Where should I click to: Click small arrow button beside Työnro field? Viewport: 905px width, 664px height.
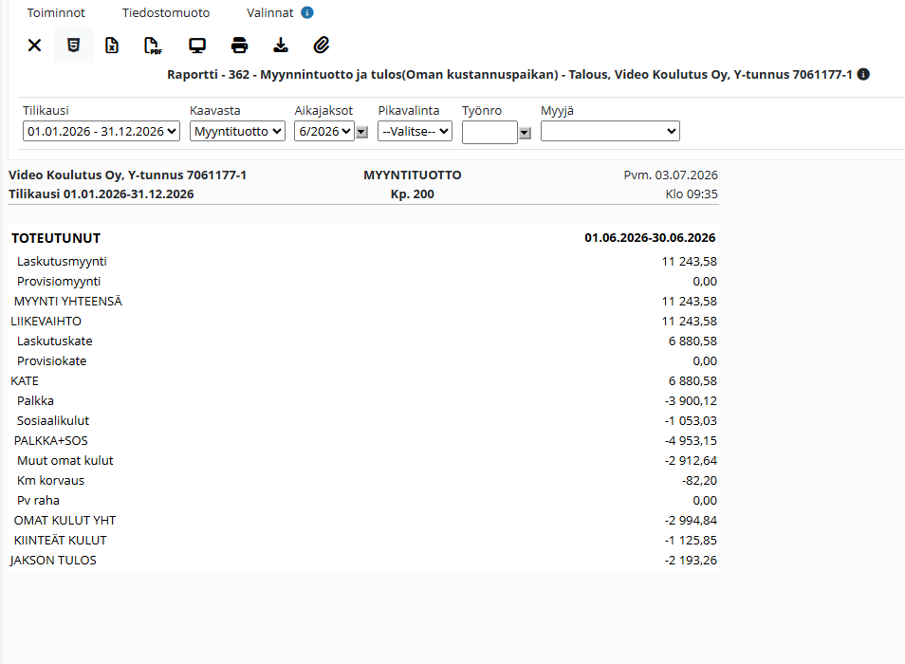tap(525, 133)
